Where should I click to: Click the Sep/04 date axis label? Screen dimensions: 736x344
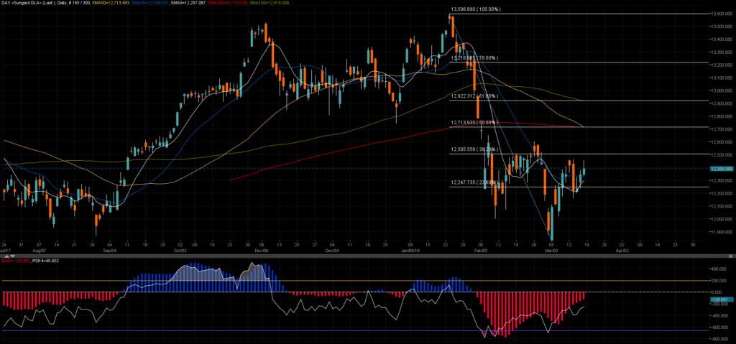pyautogui.click(x=109, y=251)
